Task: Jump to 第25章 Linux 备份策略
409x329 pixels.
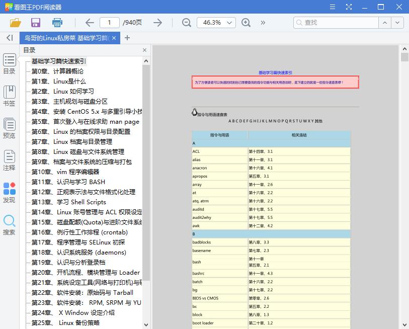Action: pyautogui.click(x=65, y=323)
